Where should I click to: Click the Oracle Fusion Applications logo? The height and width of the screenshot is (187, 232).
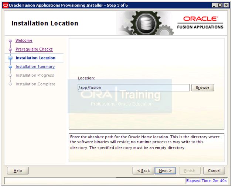pyautogui.click(x=200, y=23)
